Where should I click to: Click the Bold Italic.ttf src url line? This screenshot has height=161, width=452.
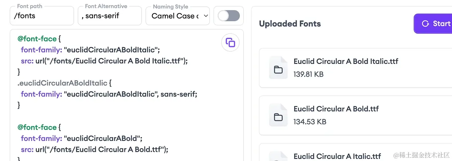tap(104, 61)
